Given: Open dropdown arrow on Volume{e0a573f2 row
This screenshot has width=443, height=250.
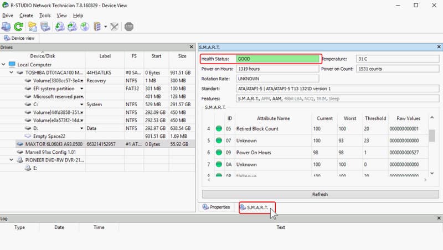Looking at the screenshot, I should 81,121.
